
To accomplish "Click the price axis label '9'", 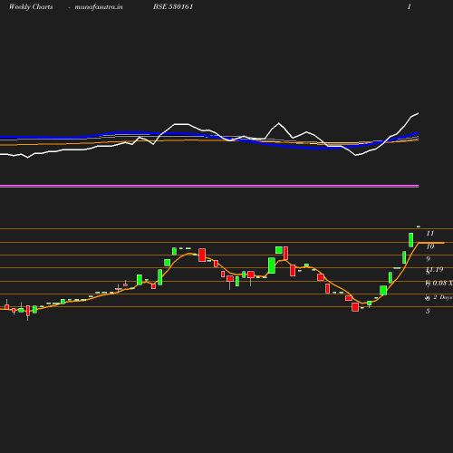I will [x=428, y=259].
